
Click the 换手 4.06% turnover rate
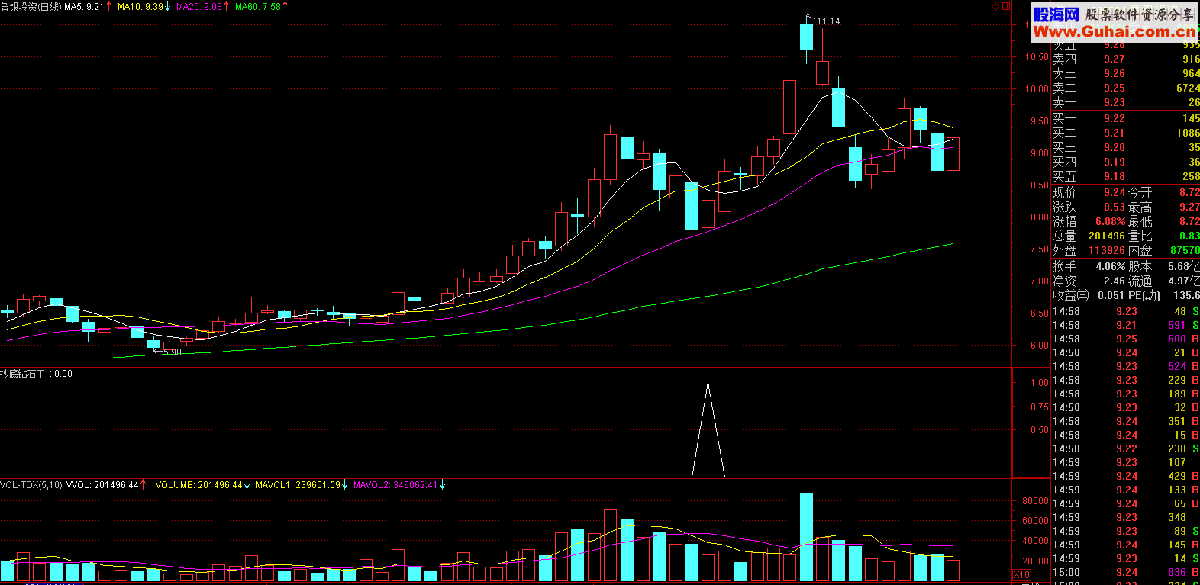1089,266
